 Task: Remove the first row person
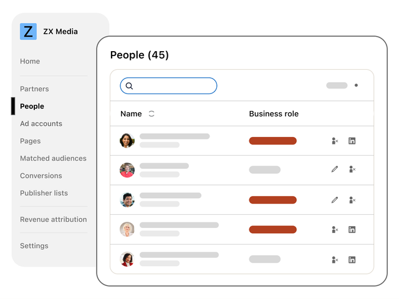(335, 141)
